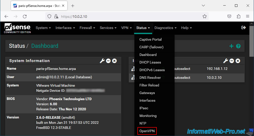Expand the System menu
The height and width of the screenshot is (136, 254).
point(43,28)
